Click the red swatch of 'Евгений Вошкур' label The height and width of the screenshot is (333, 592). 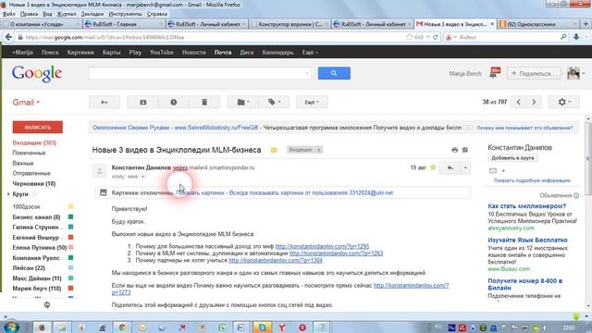click(x=70, y=238)
